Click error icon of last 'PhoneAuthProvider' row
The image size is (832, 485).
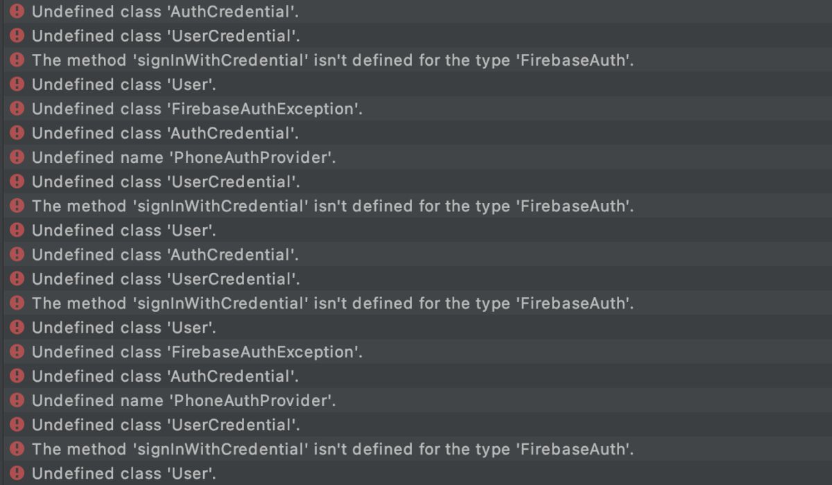[x=17, y=400]
